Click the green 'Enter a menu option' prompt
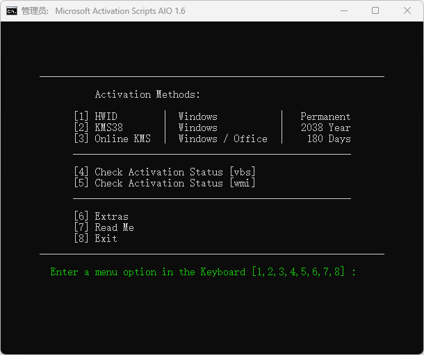The height and width of the screenshot is (355, 424). 203,272
